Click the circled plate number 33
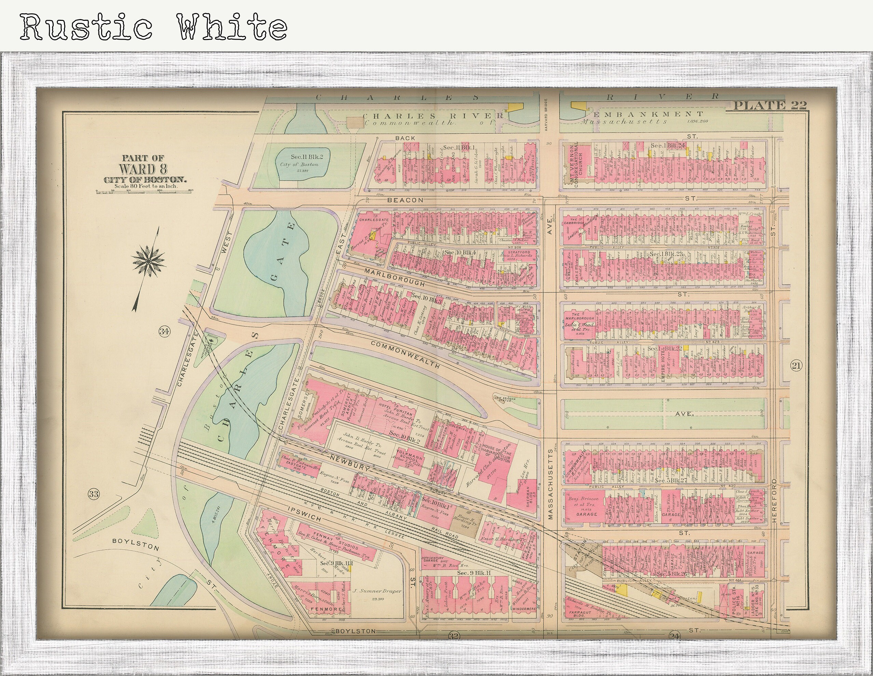This screenshot has height=676, width=873. [94, 494]
